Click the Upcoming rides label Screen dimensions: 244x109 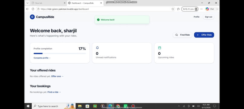166,57
